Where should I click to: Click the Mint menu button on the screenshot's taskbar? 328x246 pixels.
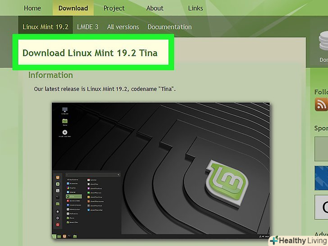[x=54, y=237]
